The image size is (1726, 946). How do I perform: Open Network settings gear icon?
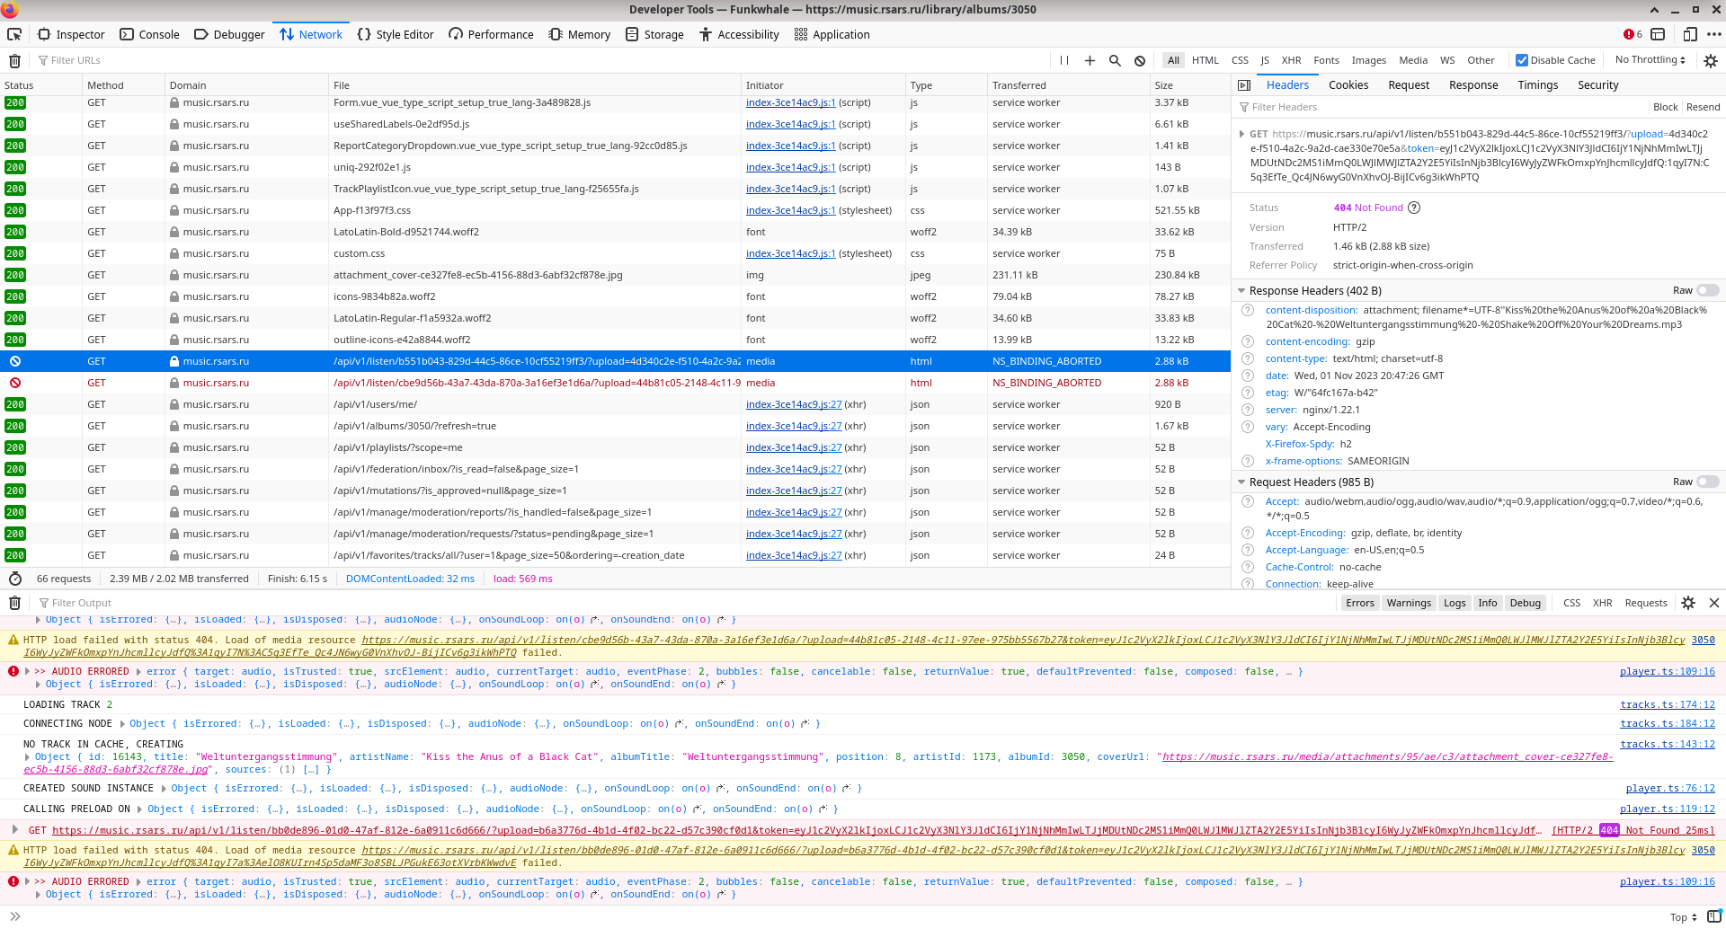pyautogui.click(x=1711, y=60)
